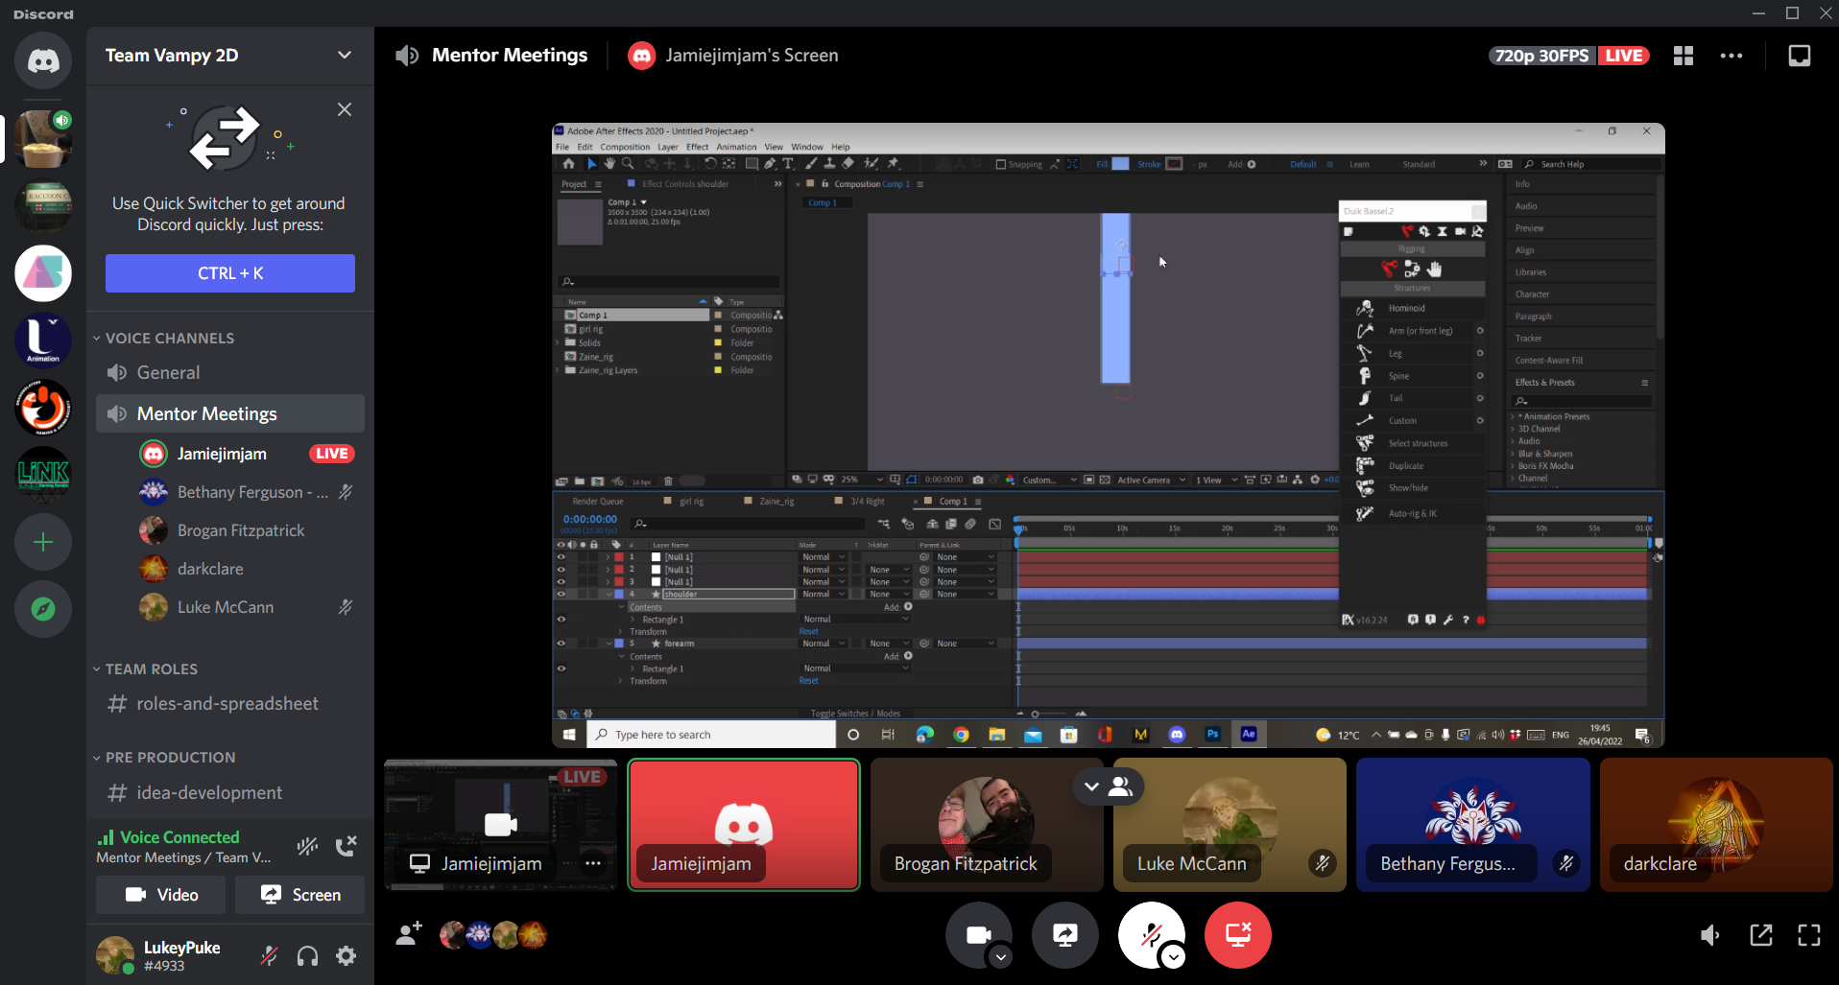Click the Video button
The width and height of the screenshot is (1839, 985).
click(x=160, y=895)
